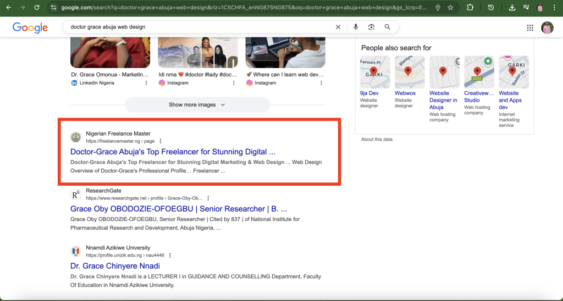Go to Google home via the logo
The height and width of the screenshot is (301, 563).
point(30,27)
